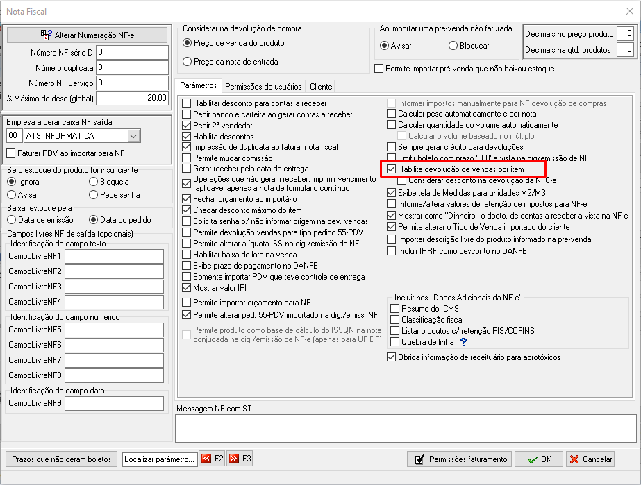Screen dimensions: 641x485
Task: Expand the ATS INFORMATICA company dropdown
Action: pos(133,136)
